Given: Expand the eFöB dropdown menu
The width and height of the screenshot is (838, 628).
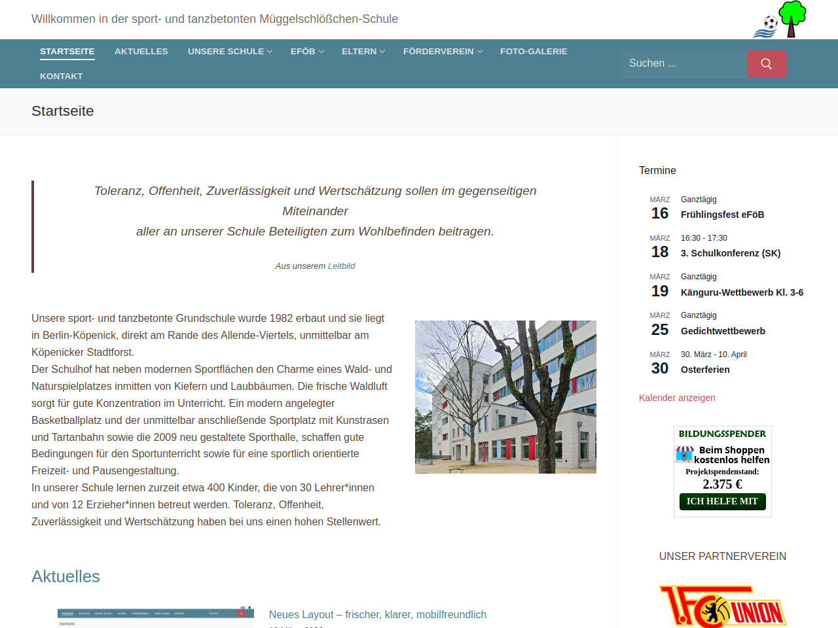Looking at the screenshot, I should [x=307, y=51].
